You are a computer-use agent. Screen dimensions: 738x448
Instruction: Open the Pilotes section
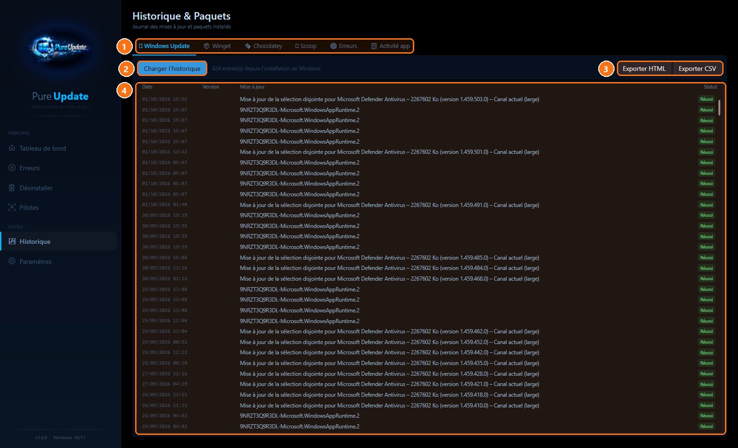[58, 207]
